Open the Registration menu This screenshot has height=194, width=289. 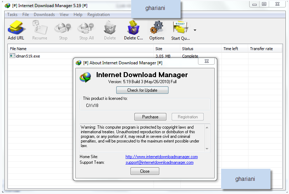(98, 15)
